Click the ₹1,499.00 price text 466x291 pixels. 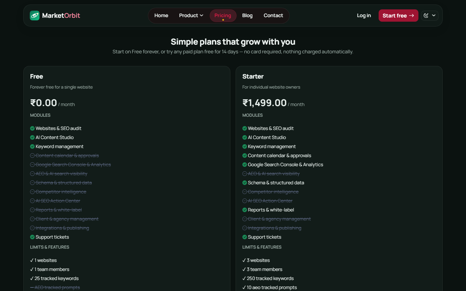(x=265, y=103)
